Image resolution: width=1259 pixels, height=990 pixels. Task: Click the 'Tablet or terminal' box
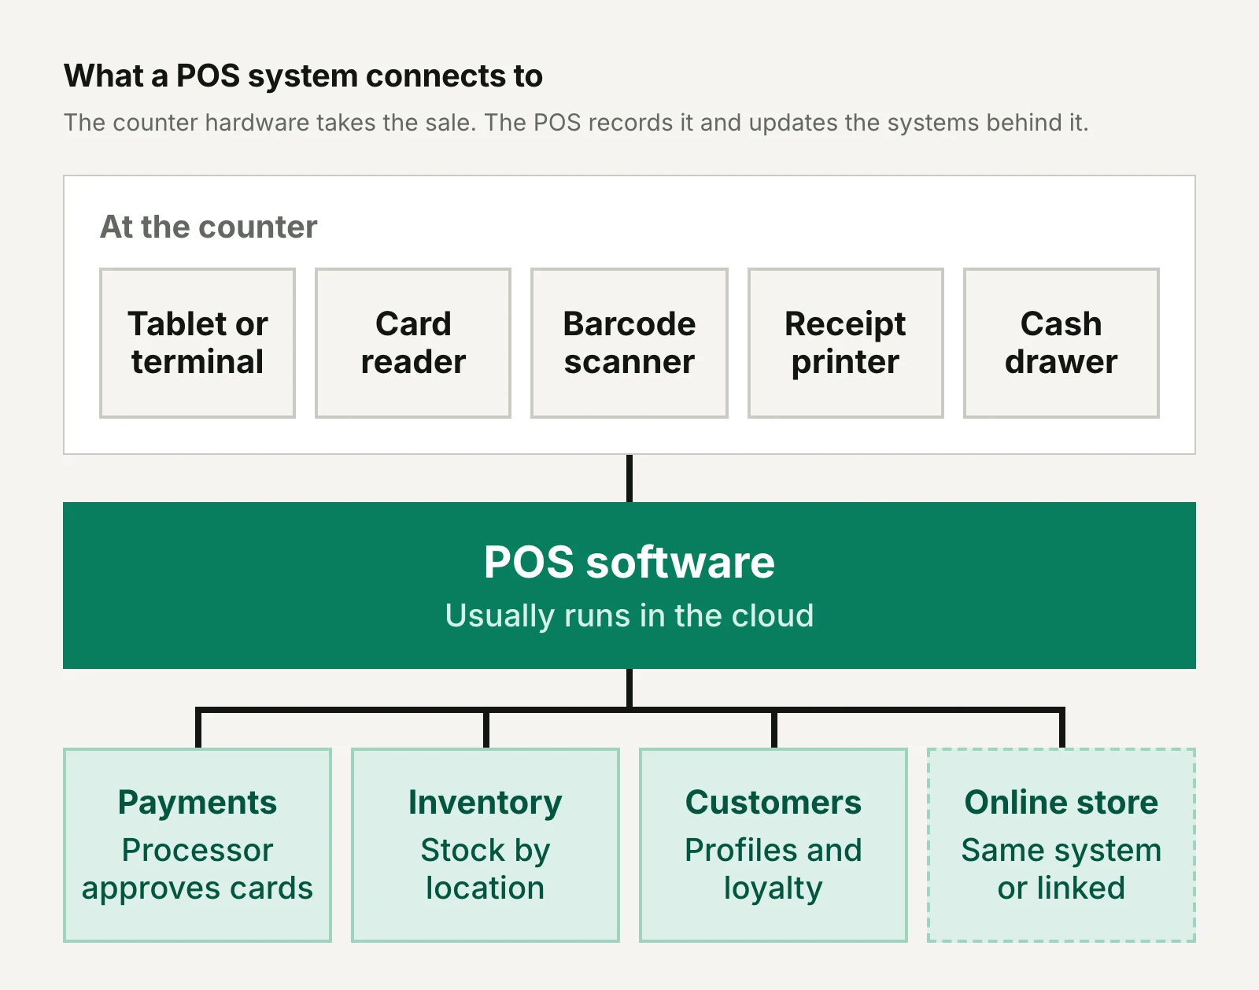point(198,343)
